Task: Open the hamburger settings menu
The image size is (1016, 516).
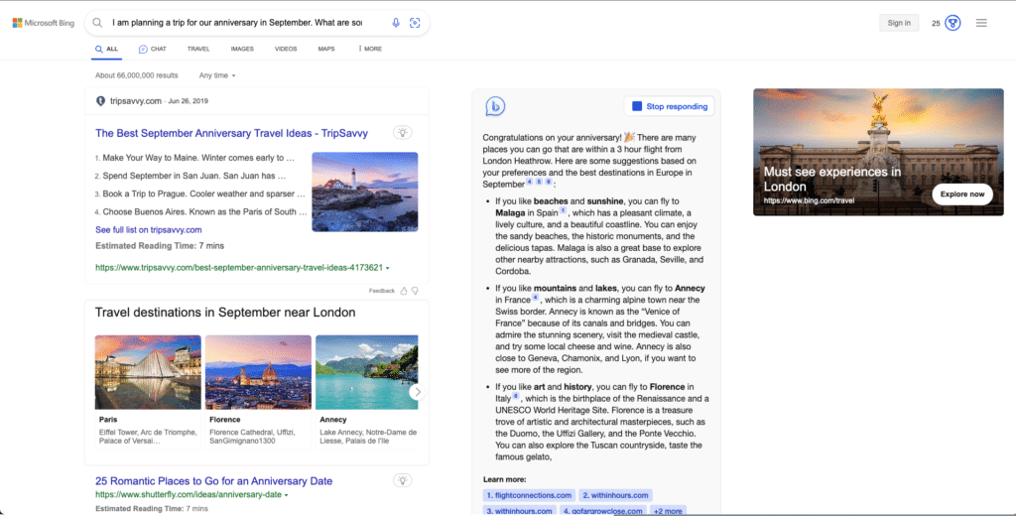Action: point(981,23)
